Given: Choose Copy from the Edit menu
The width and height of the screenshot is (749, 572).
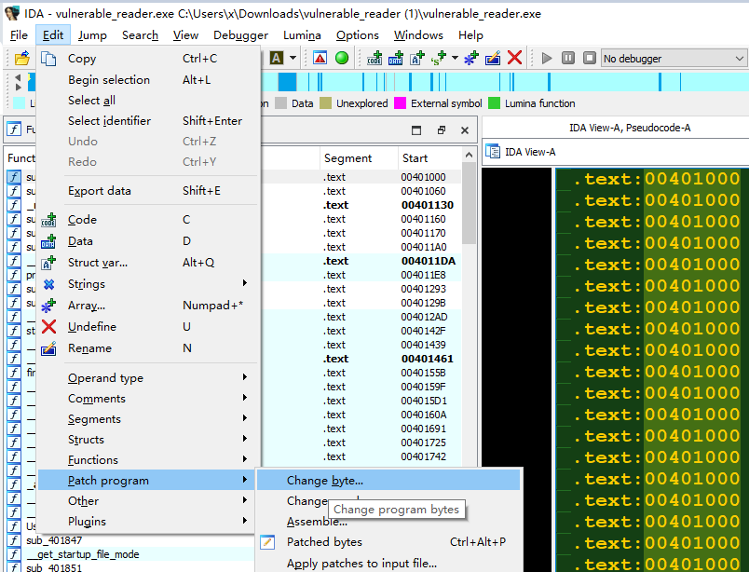Looking at the screenshot, I should [x=149, y=59].
